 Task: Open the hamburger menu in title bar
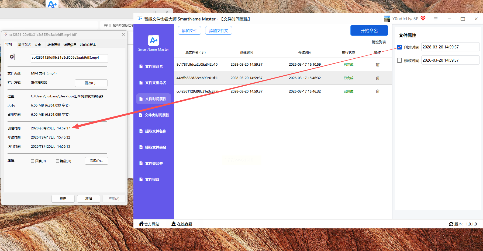point(436,19)
